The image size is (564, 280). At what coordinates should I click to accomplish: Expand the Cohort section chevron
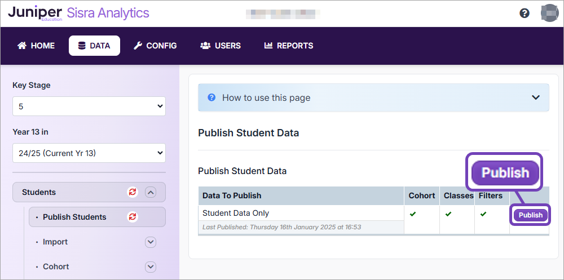tap(150, 266)
